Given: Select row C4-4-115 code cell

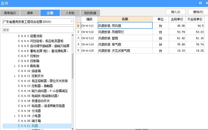Looking at the screenshot, I should pyautogui.click(x=89, y=51).
